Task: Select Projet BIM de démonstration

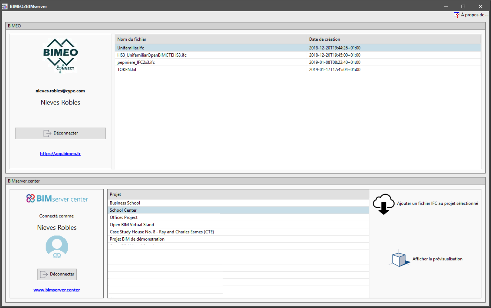Action: 238,239
